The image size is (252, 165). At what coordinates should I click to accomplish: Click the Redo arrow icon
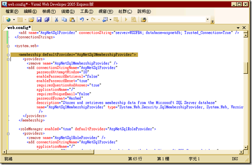[x=93, y=19]
